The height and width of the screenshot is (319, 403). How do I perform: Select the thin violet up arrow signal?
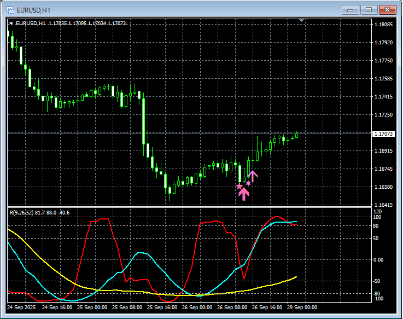tap(253, 176)
